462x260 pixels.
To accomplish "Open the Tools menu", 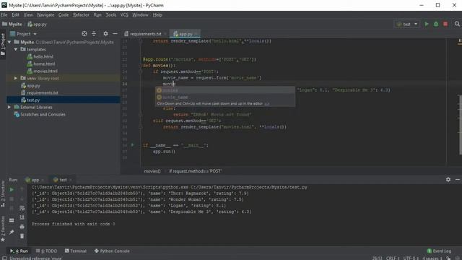I will (111, 14).
